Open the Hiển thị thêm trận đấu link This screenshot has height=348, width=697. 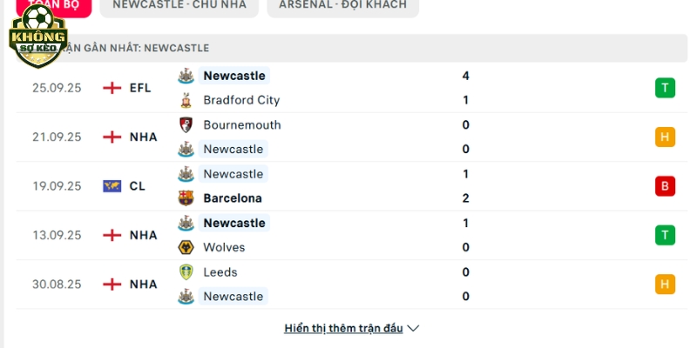[343, 329]
